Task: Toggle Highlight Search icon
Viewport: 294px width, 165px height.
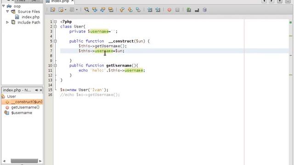Action: tap(111, 10)
